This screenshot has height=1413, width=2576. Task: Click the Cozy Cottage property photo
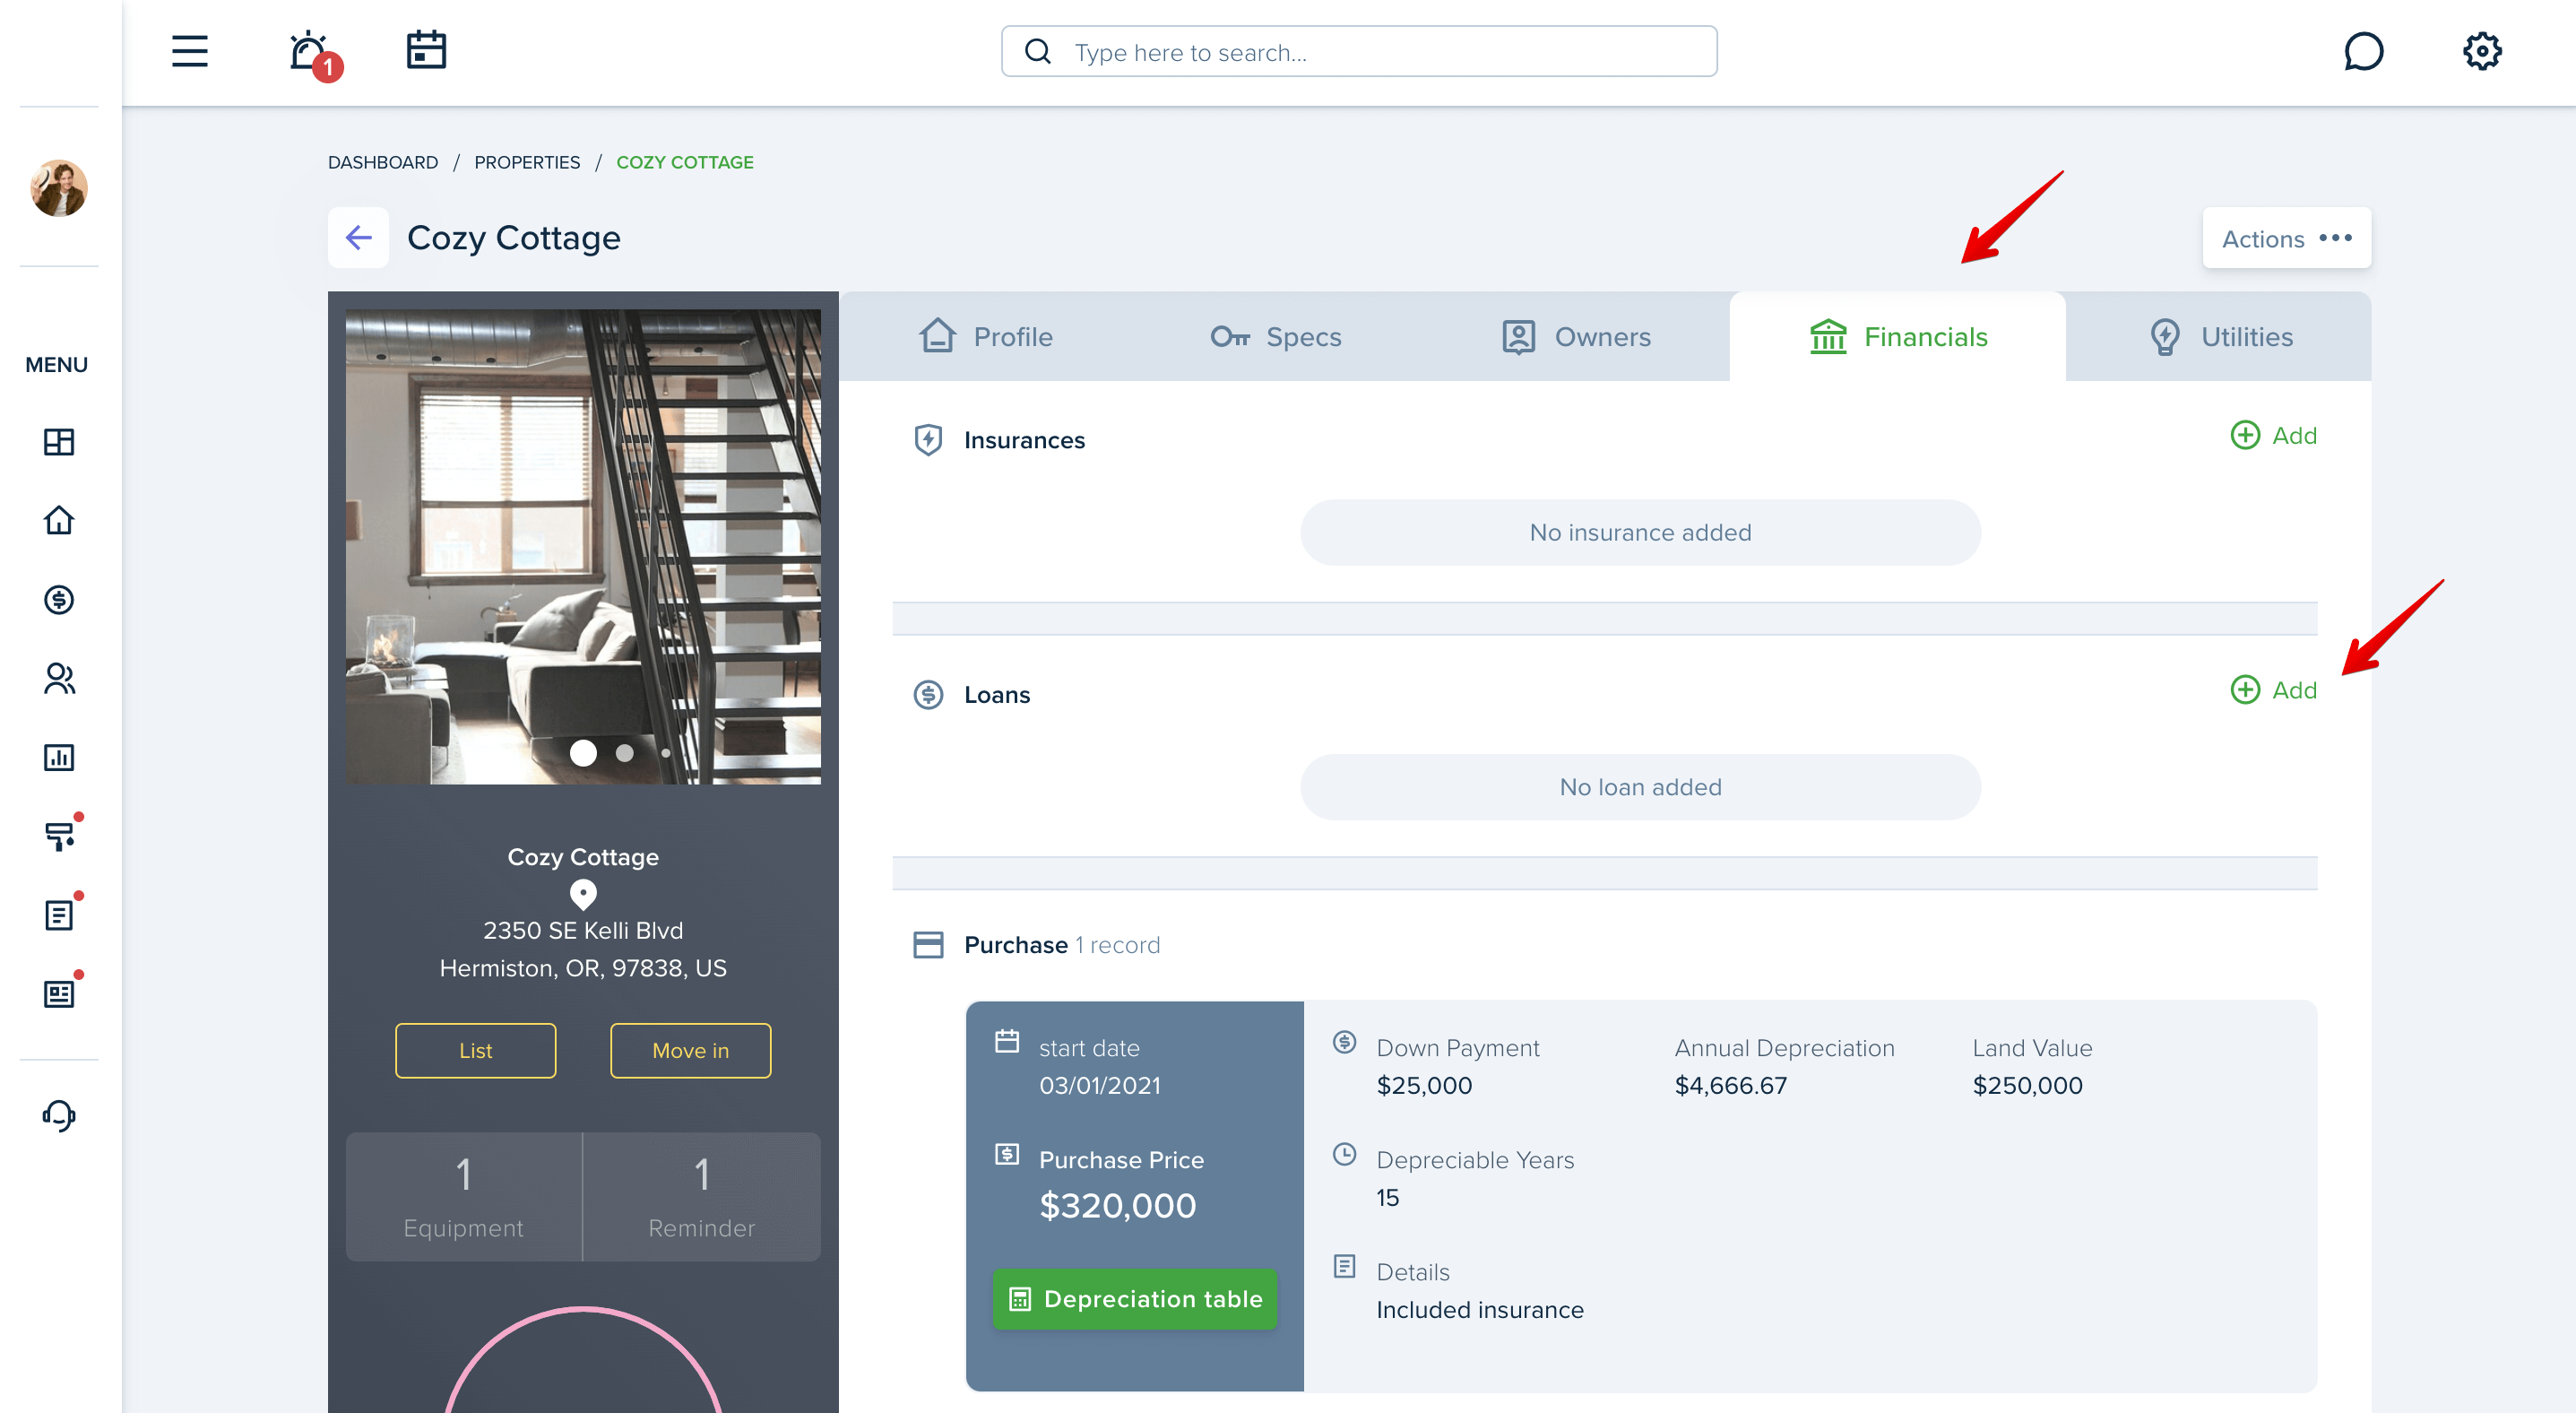click(583, 546)
